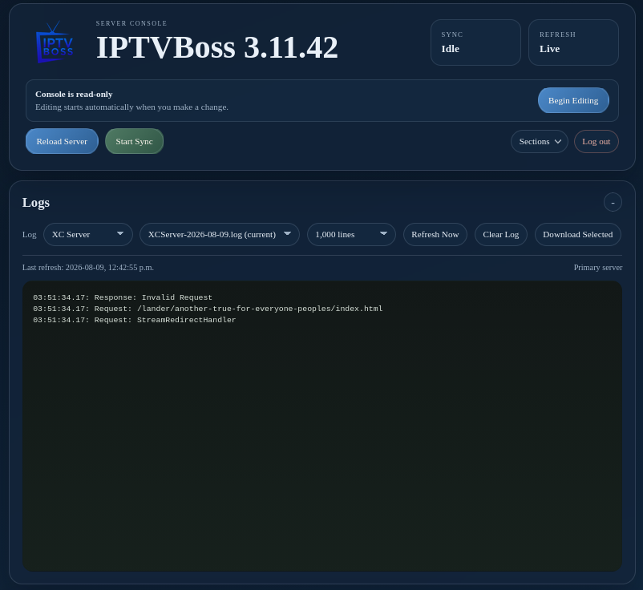Click the Log out button

click(x=596, y=141)
